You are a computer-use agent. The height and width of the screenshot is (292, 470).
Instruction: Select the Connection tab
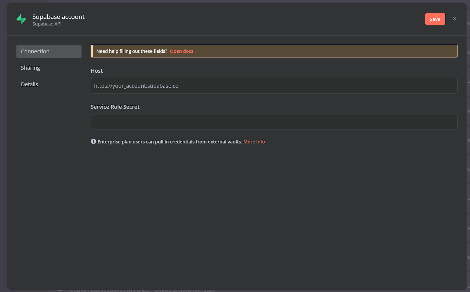(x=49, y=51)
